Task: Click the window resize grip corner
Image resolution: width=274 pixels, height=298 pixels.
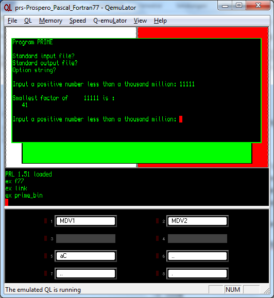Action: [x=267, y=291]
